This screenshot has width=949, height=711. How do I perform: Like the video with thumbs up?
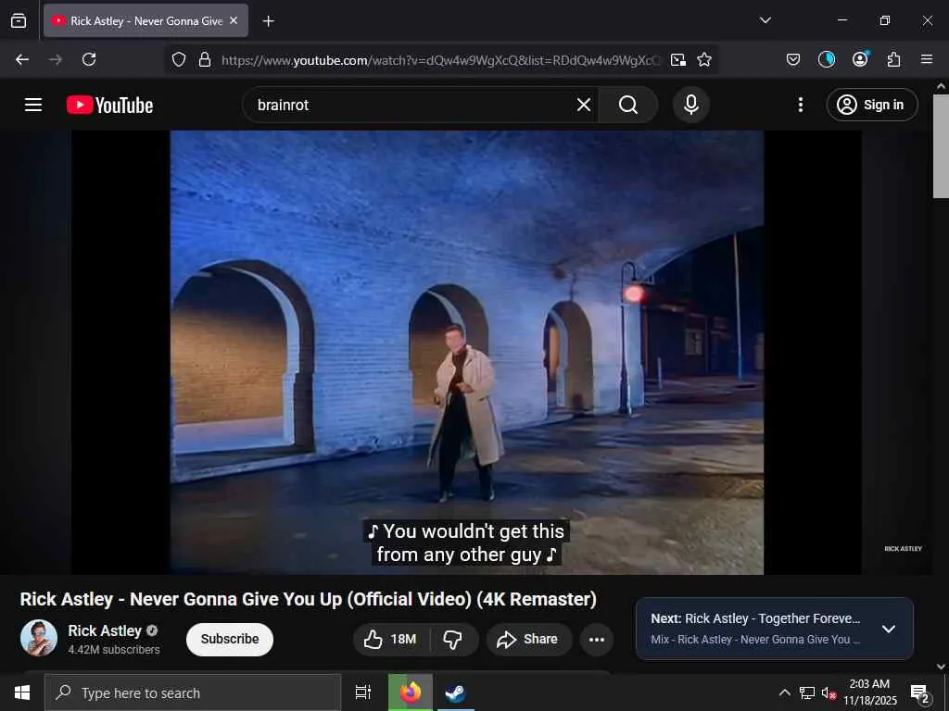(390, 639)
